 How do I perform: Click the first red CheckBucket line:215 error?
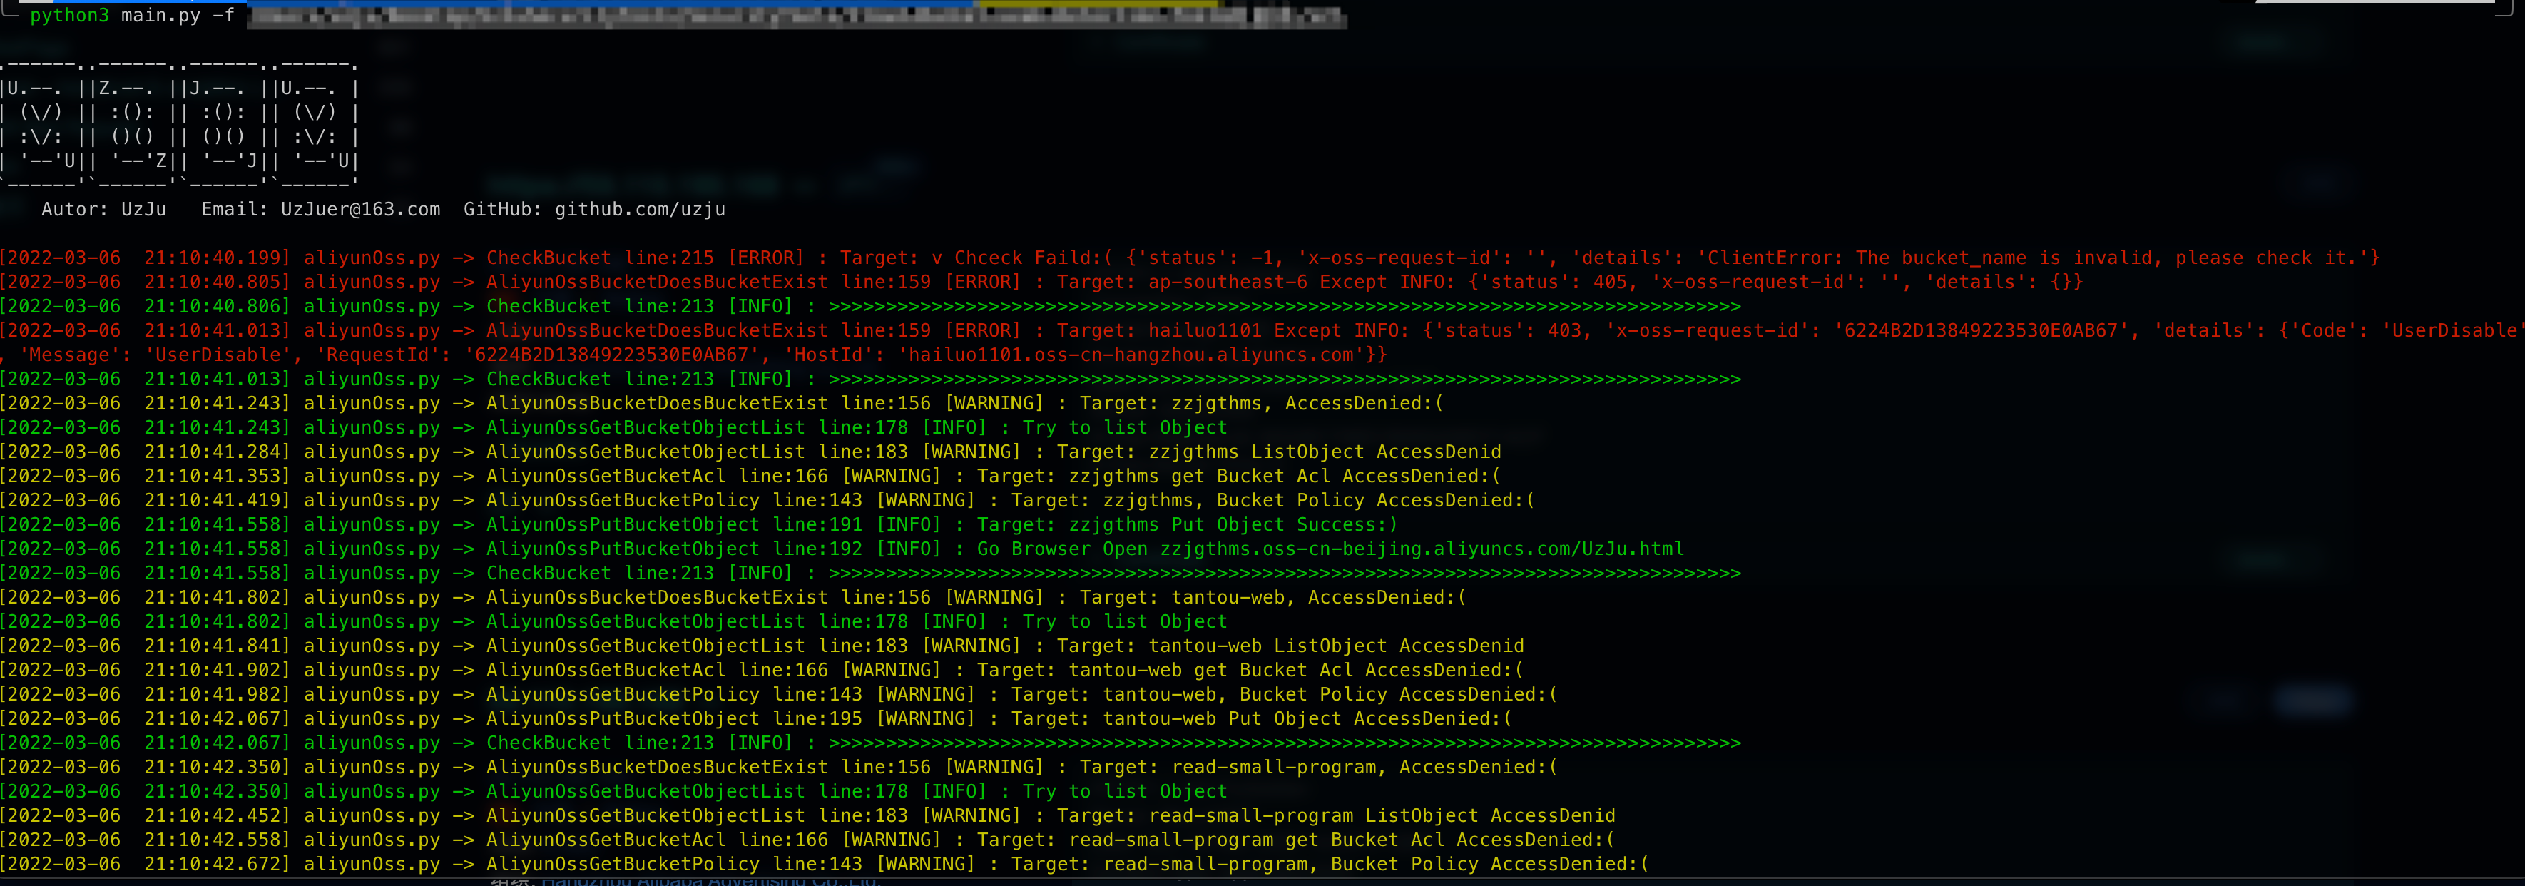coord(600,258)
